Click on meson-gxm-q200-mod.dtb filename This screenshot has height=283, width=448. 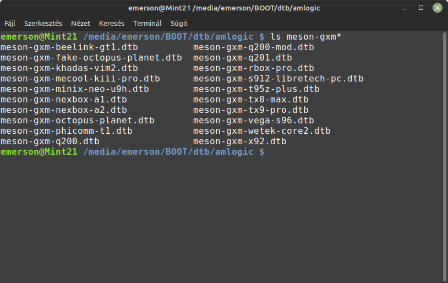tap(253, 47)
